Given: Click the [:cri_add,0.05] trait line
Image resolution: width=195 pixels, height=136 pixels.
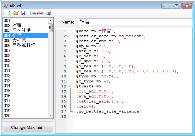Looking at the screenshot, I should [94, 91].
